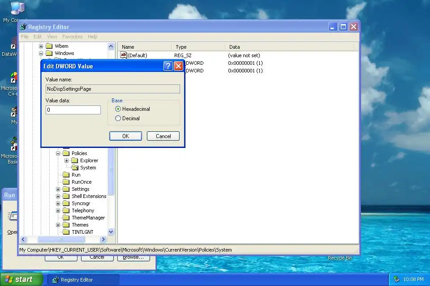Click the tree scroll left arrow
The image size is (430, 286).
[23, 240]
